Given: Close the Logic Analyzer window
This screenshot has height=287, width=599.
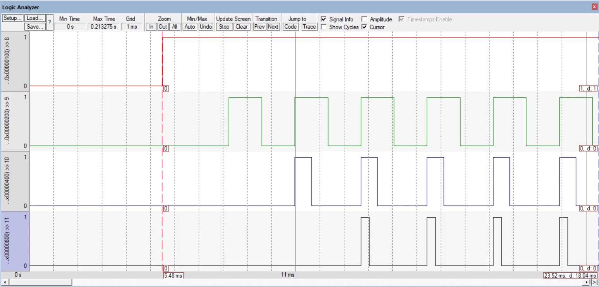Looking at the screenshot, I should (x=594, y=7).
